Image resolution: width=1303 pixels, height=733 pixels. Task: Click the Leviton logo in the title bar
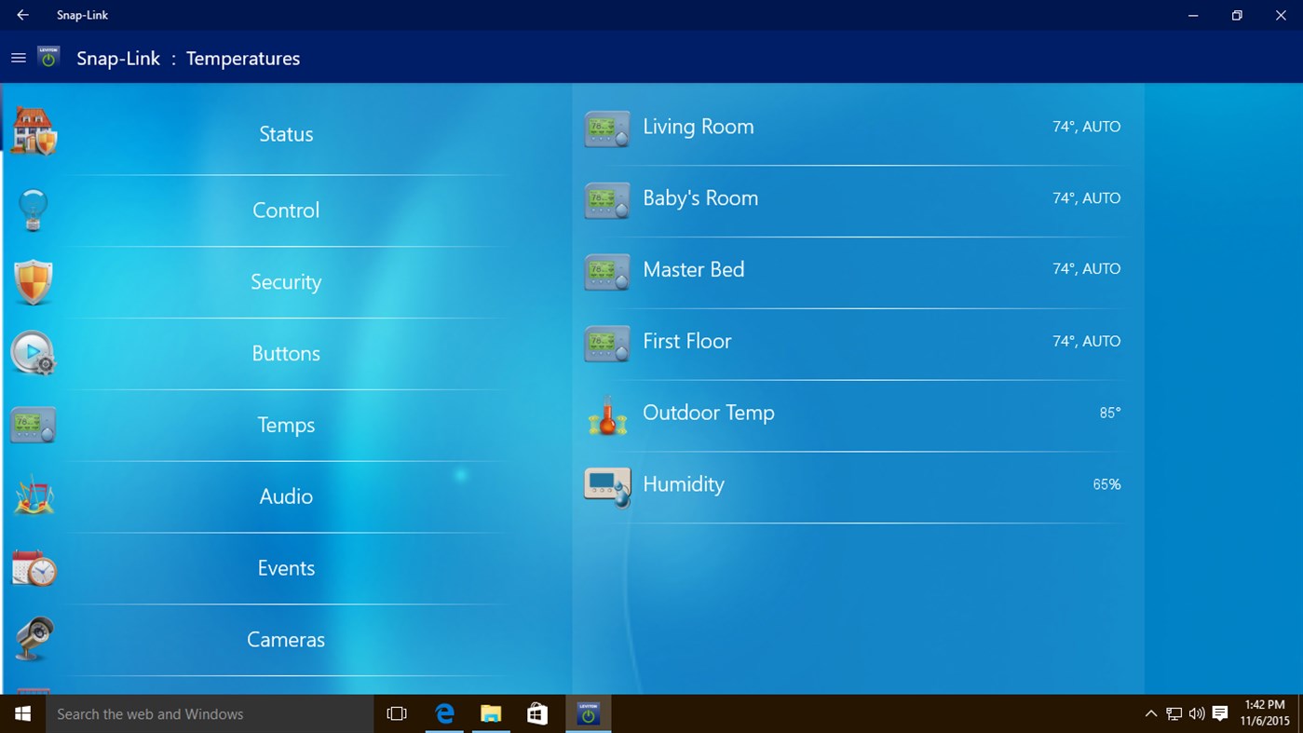[48, 57]
